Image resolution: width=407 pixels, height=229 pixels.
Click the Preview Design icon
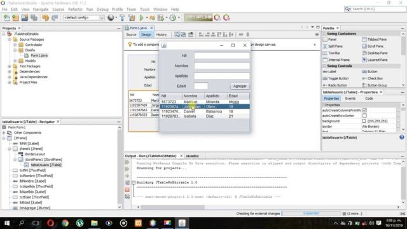pos(191,34)
